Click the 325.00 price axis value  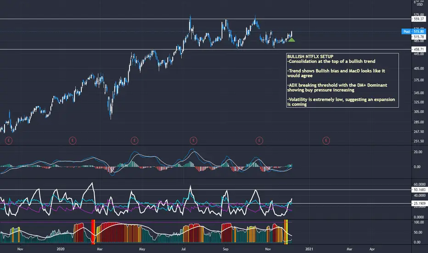click(419, 102)
